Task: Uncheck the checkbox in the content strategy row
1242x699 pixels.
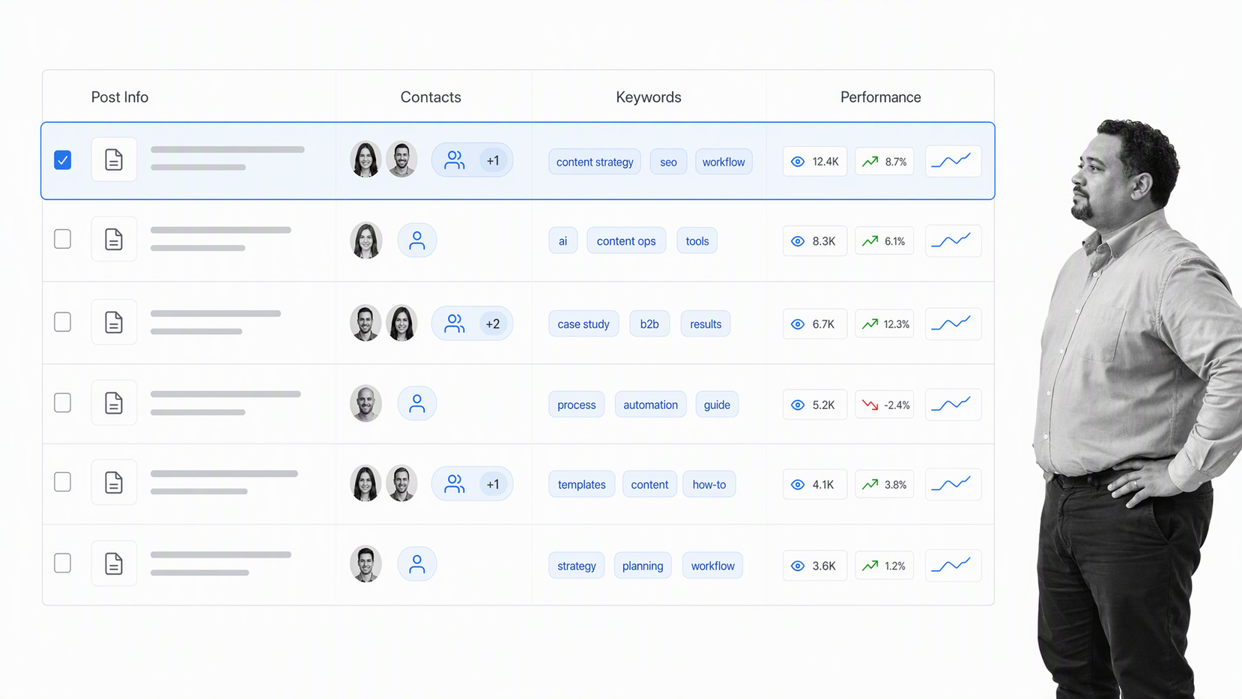Action: tap(63, 160)
